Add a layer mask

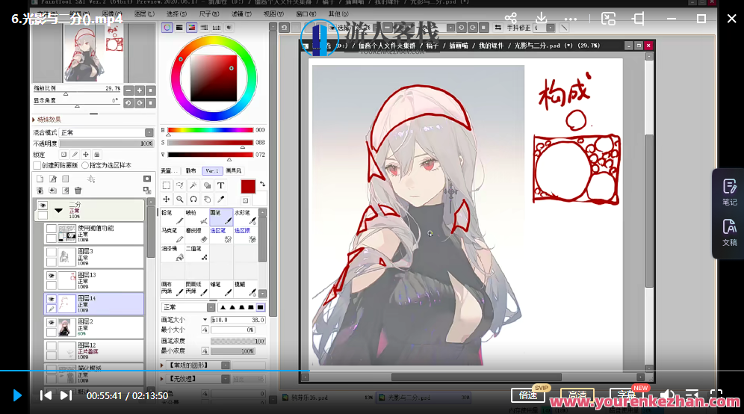tap(147, 179)
